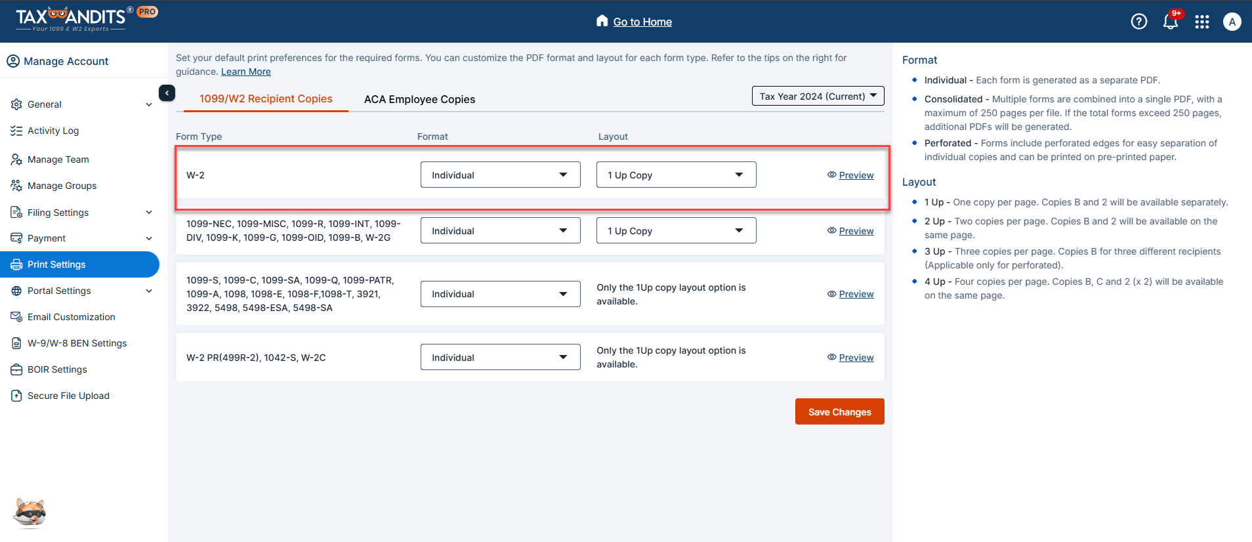1252x542 pixels.
Task: Preview the W-2 PR(499R-2) row
Action: click(x=856, y=358)
